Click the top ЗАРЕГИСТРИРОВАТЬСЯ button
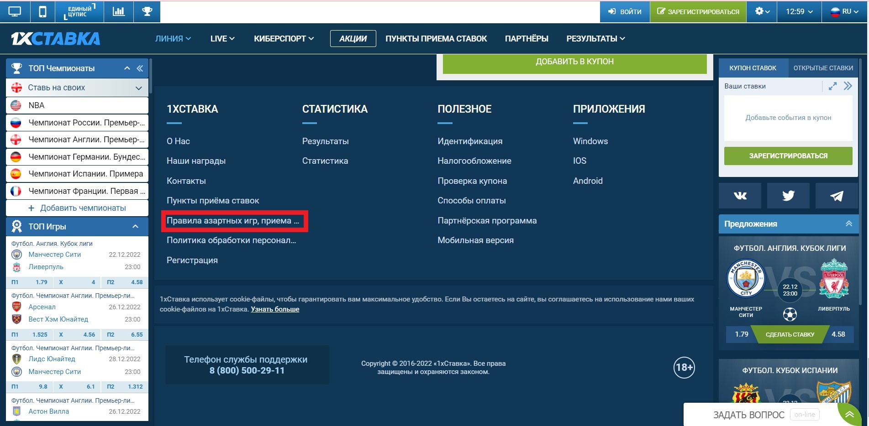The image size is (869, 426). pyautogui.click(x=698, y=11)
